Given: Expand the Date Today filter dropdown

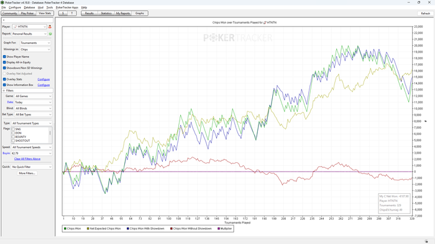Looking at the screenshot, I should coord(34,102).
